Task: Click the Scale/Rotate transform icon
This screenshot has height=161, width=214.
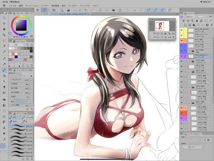Action: [x=120, y=10]
